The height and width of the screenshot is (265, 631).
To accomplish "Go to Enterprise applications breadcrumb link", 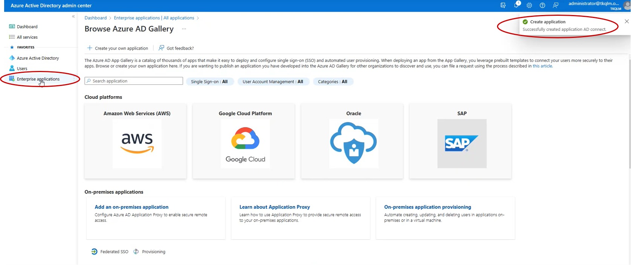I will pyautogui.click(x=154, y=18).
